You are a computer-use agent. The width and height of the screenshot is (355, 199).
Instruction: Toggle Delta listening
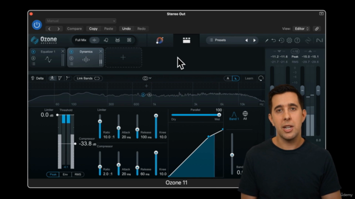pyautogui.click(x=37, y=78)
